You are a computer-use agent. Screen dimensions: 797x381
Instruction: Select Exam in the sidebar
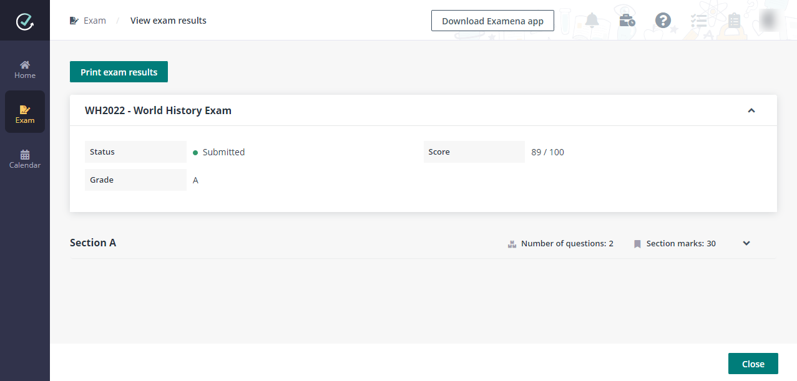[x=25, y=114]
